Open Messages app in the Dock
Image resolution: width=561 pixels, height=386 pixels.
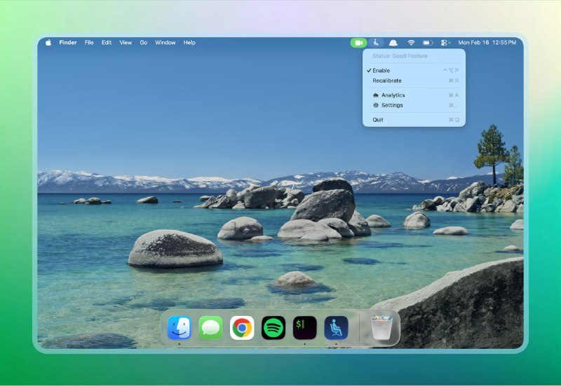[x=210, y=328]
